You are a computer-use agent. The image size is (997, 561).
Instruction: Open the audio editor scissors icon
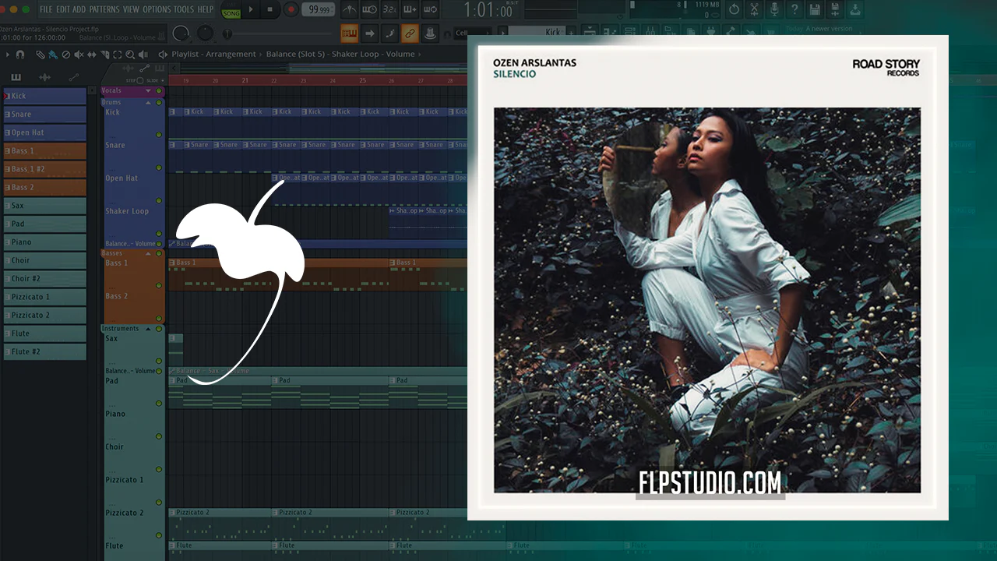coord(754,9)
